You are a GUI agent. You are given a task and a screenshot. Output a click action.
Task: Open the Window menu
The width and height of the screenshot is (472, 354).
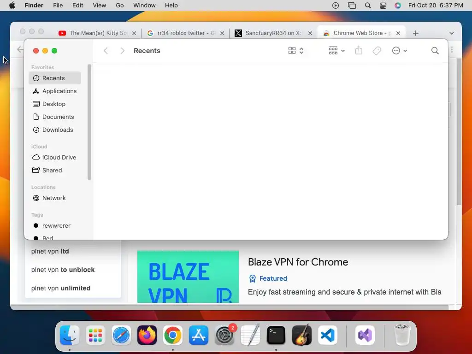[144, 6]
